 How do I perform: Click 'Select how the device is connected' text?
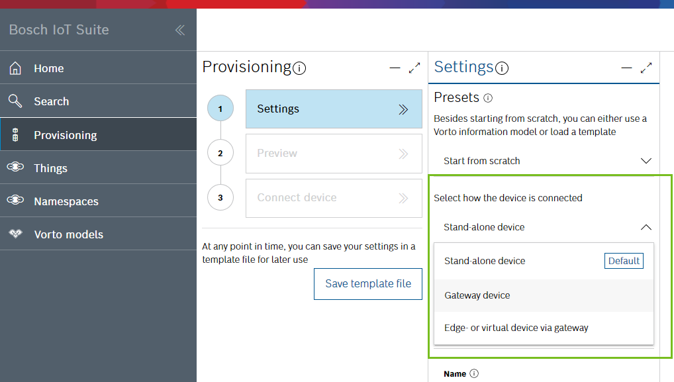click(508, 198)
